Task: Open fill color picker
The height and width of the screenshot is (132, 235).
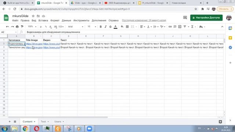Action: click(122, 27)
